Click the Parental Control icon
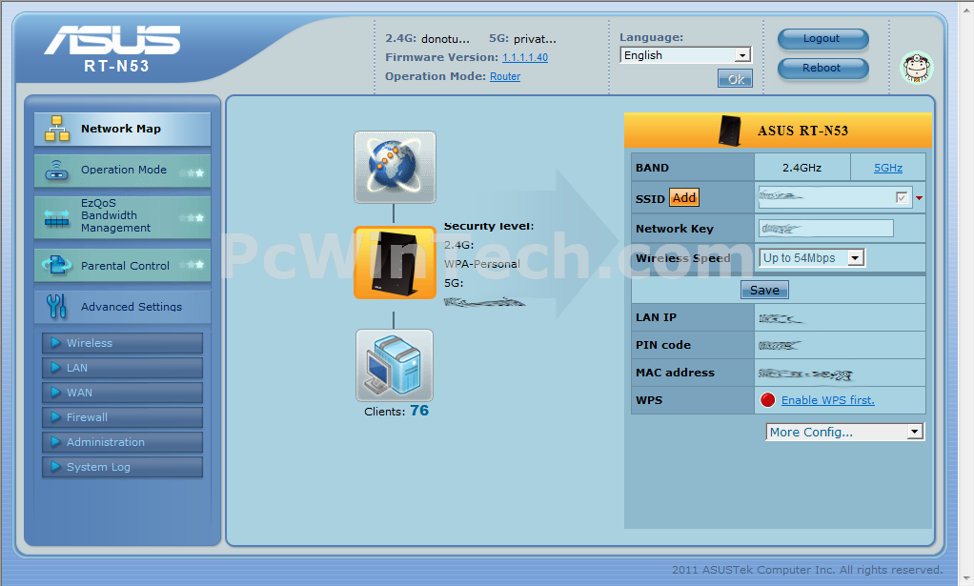974x586 pixels. (57, 265)
